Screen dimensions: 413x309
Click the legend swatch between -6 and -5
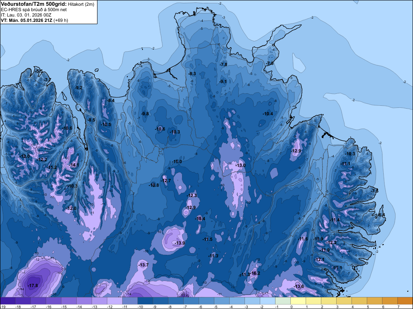click(206, 301)
